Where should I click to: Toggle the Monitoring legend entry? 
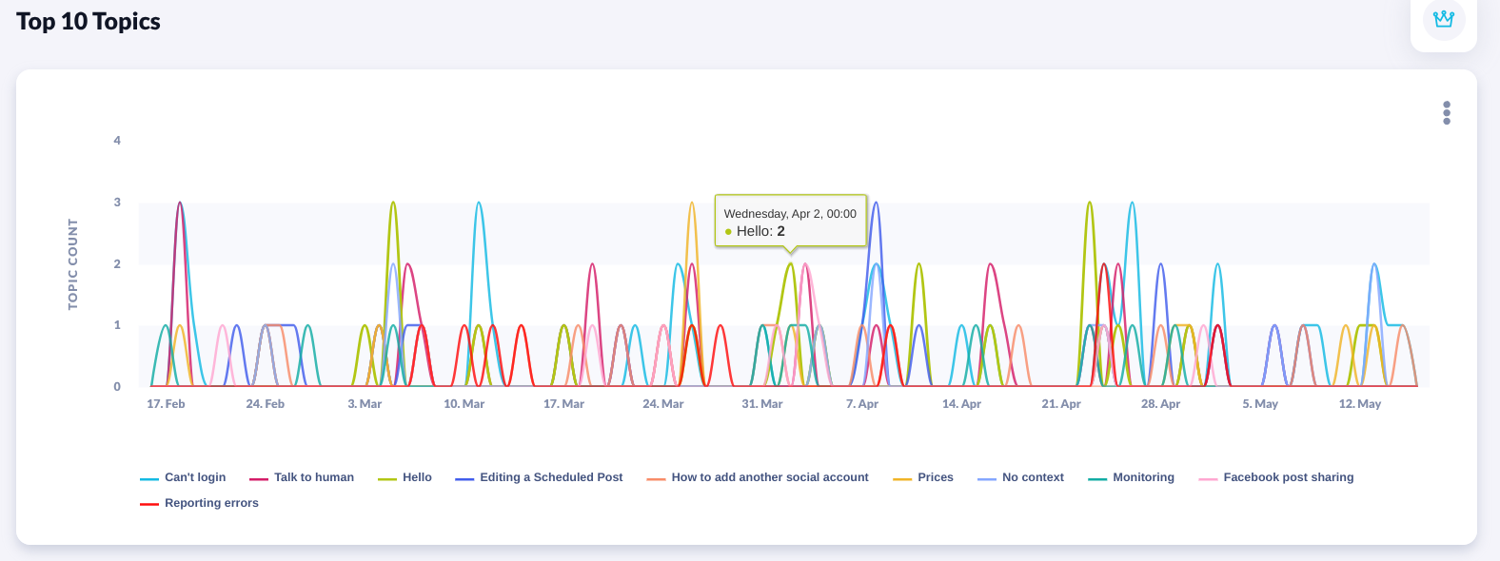click(1143, 477)
